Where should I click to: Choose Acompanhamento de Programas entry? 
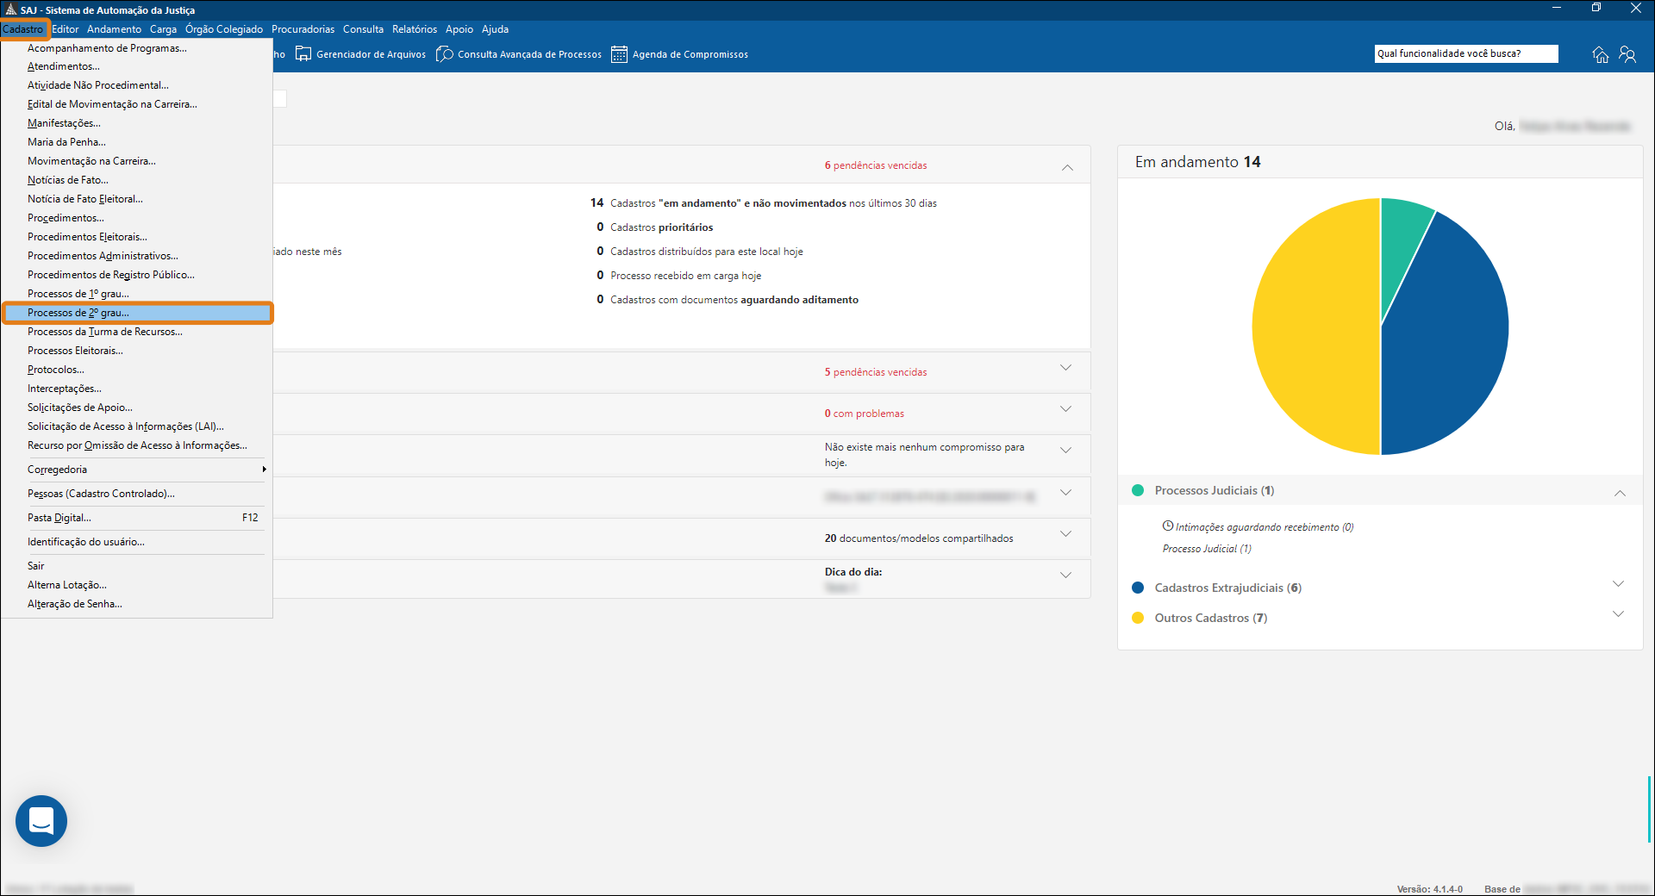(137, 48)
